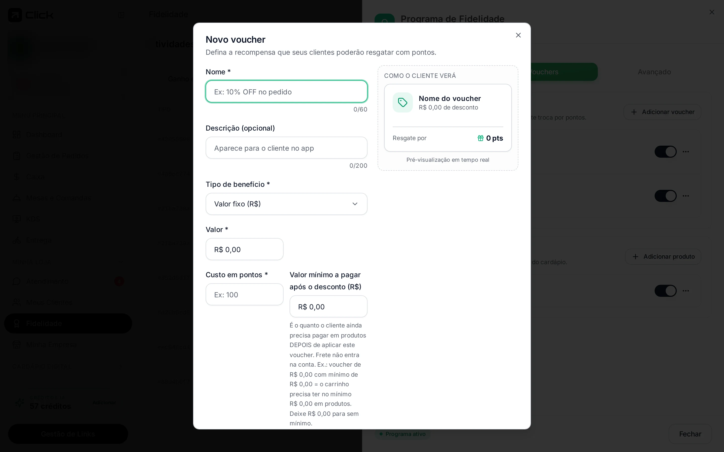Click the Fechar button
The image size is (724, 452).
(x=690, y=434)
